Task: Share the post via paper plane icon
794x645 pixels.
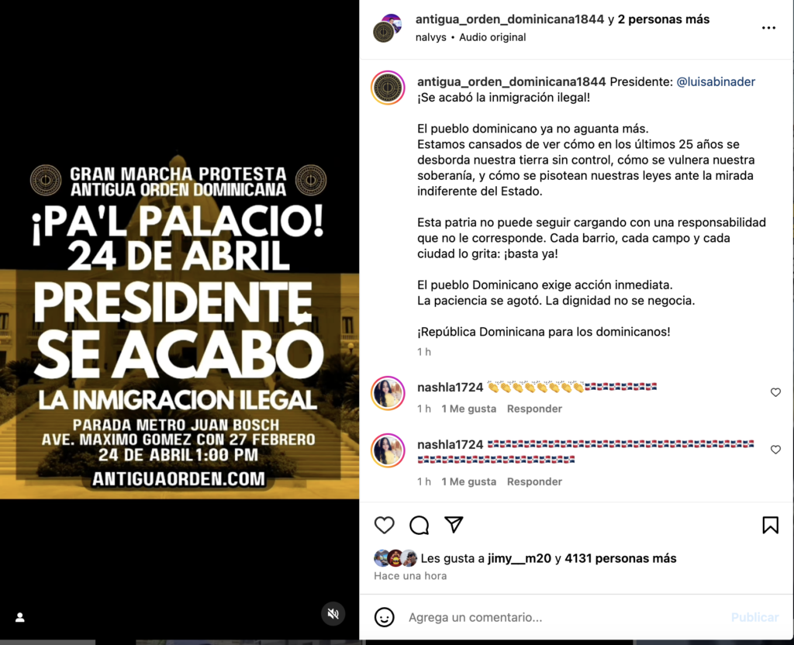Action: (454, 525)
